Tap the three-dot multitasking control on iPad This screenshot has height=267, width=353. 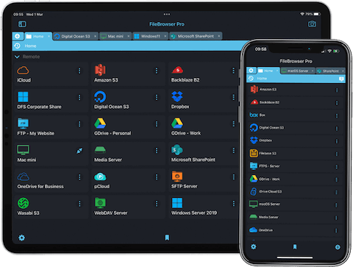[167, 15]
